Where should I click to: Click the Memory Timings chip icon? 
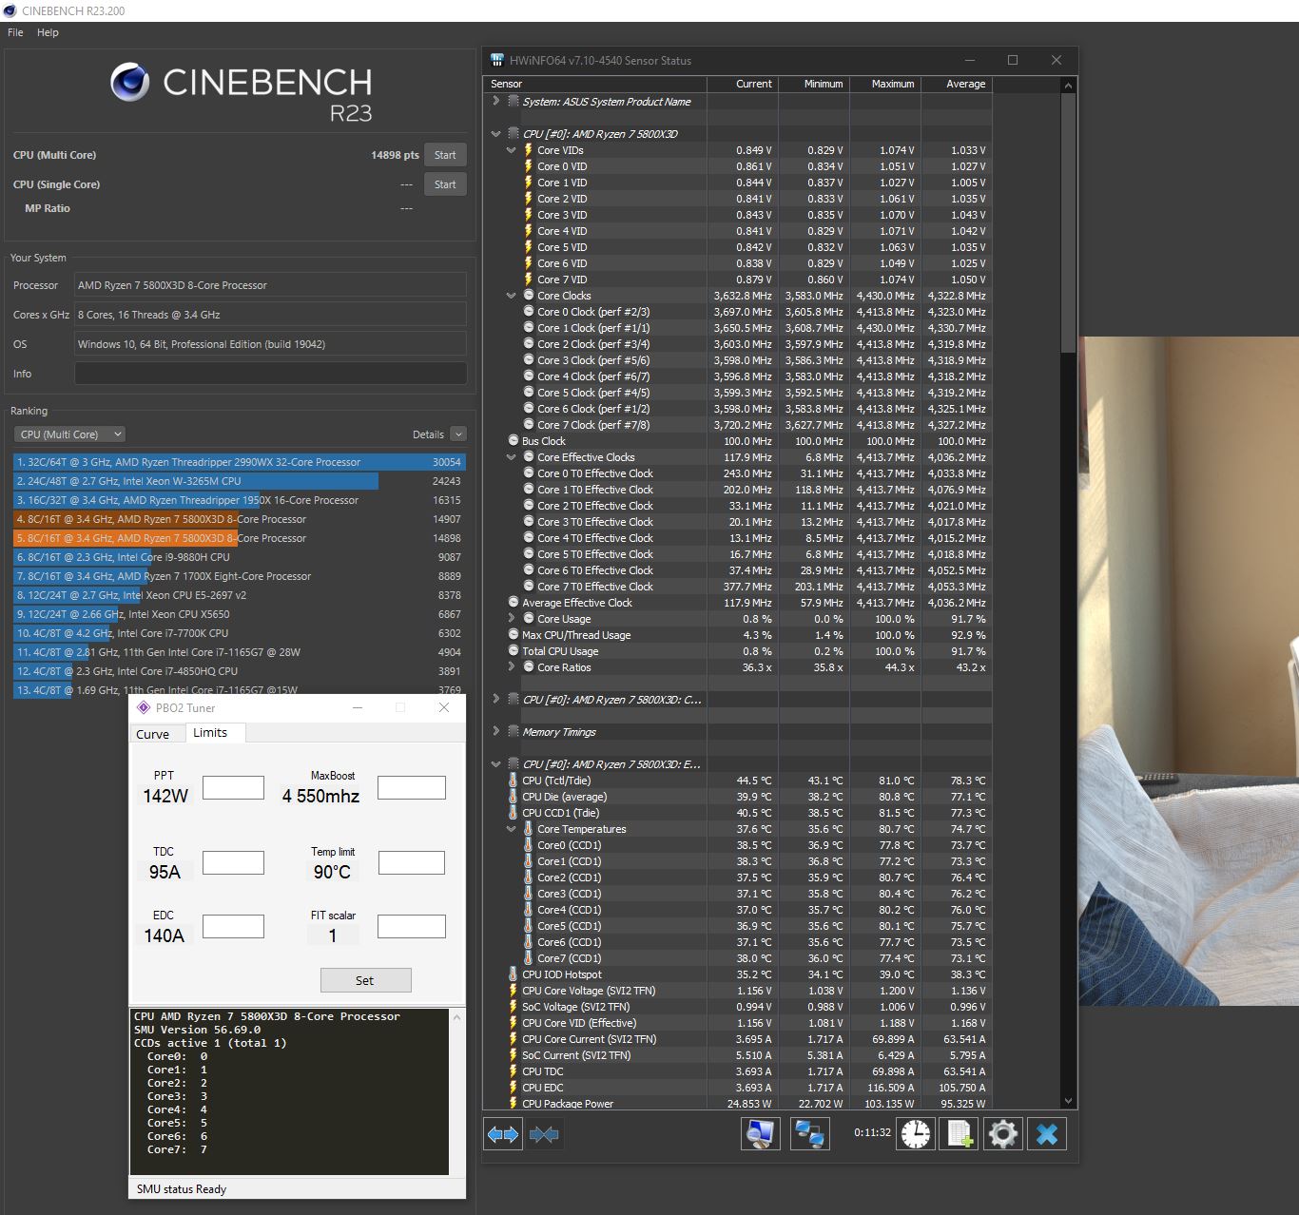(514, 732)
